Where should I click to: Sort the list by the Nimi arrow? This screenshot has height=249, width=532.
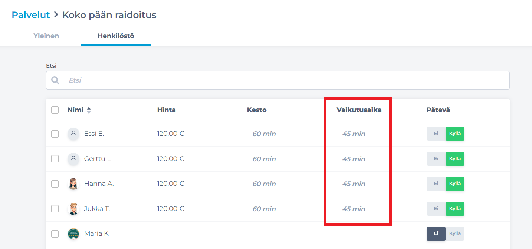coord(89,110)
